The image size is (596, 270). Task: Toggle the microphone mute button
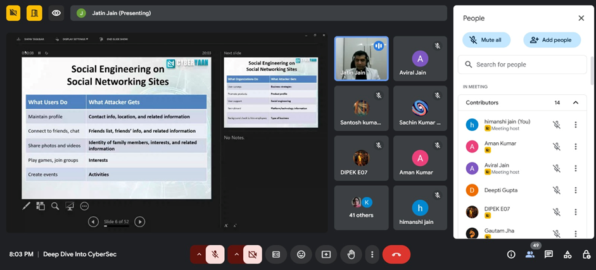click(x=215, y=254)
